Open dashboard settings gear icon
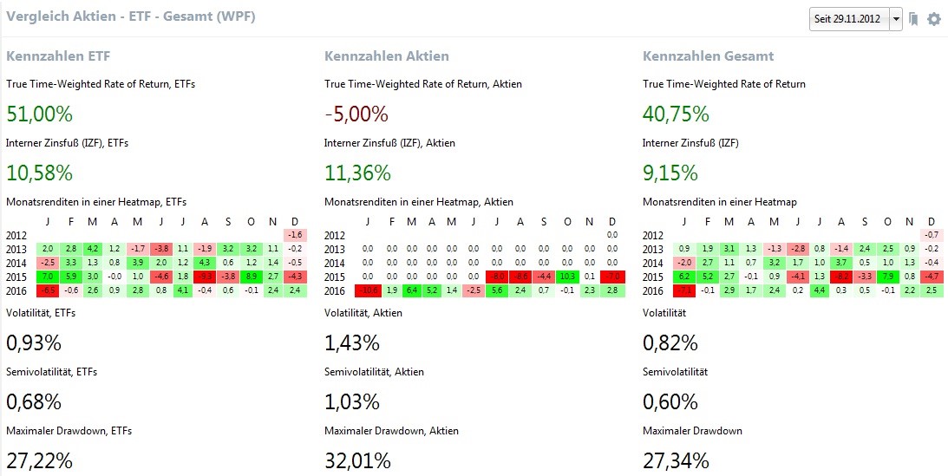The height and width of the screenshot is (476, 948). [x=933, y=19]
